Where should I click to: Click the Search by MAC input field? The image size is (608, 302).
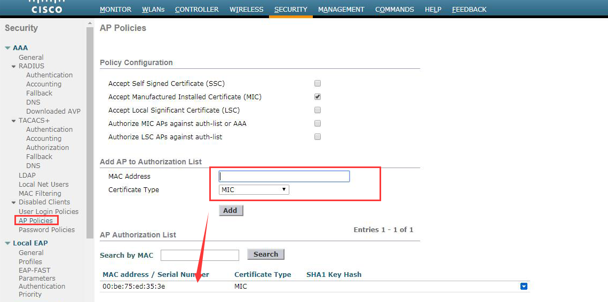(x=200, y=255)
